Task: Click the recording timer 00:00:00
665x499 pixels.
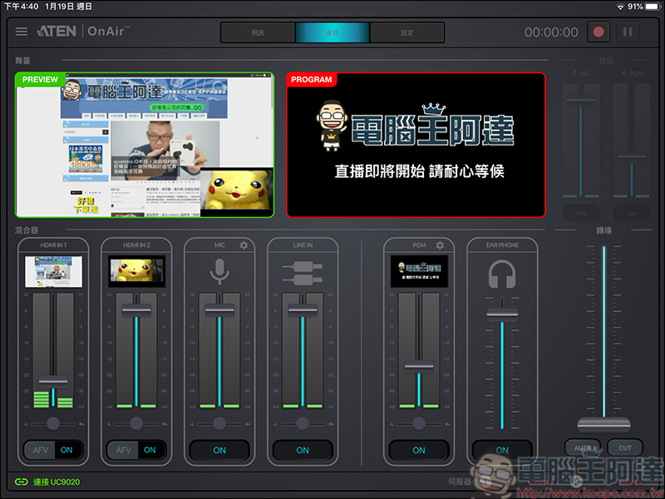Action: 551,32
